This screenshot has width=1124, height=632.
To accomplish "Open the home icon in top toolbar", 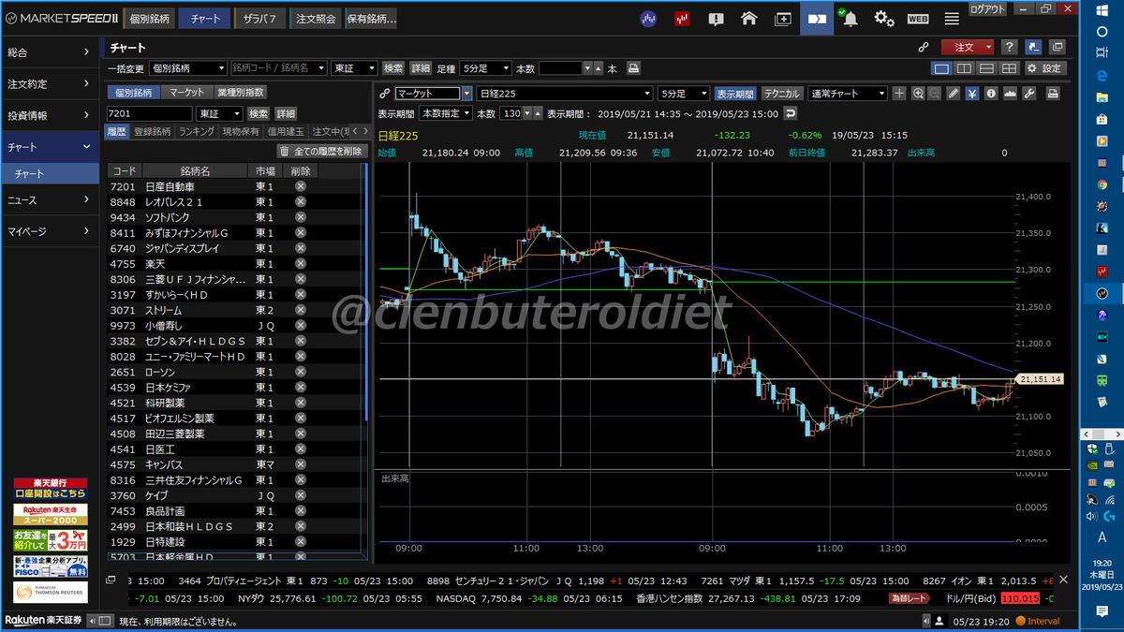I will [748, 18].
